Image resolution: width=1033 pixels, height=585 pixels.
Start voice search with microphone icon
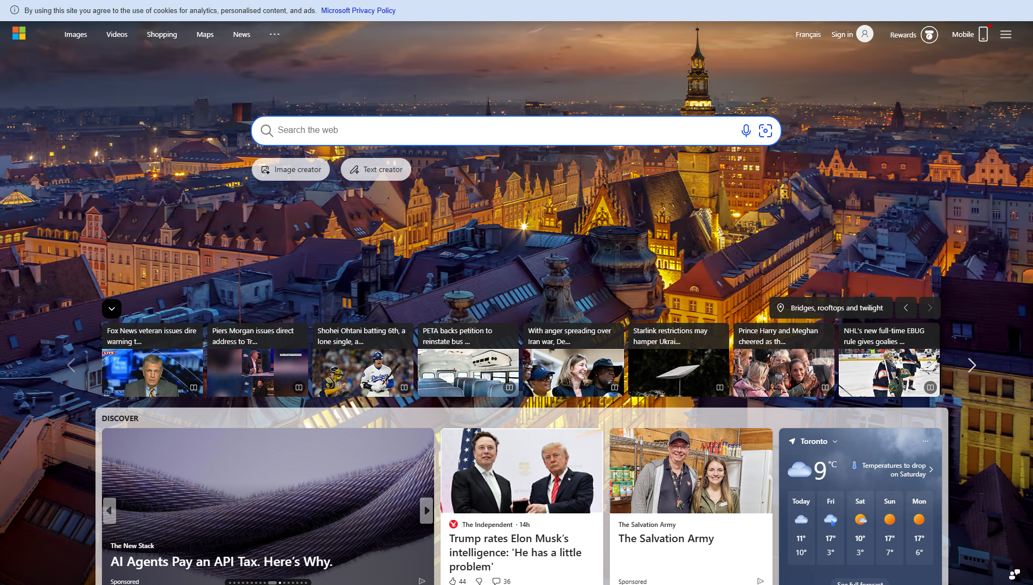coord(746,131)
